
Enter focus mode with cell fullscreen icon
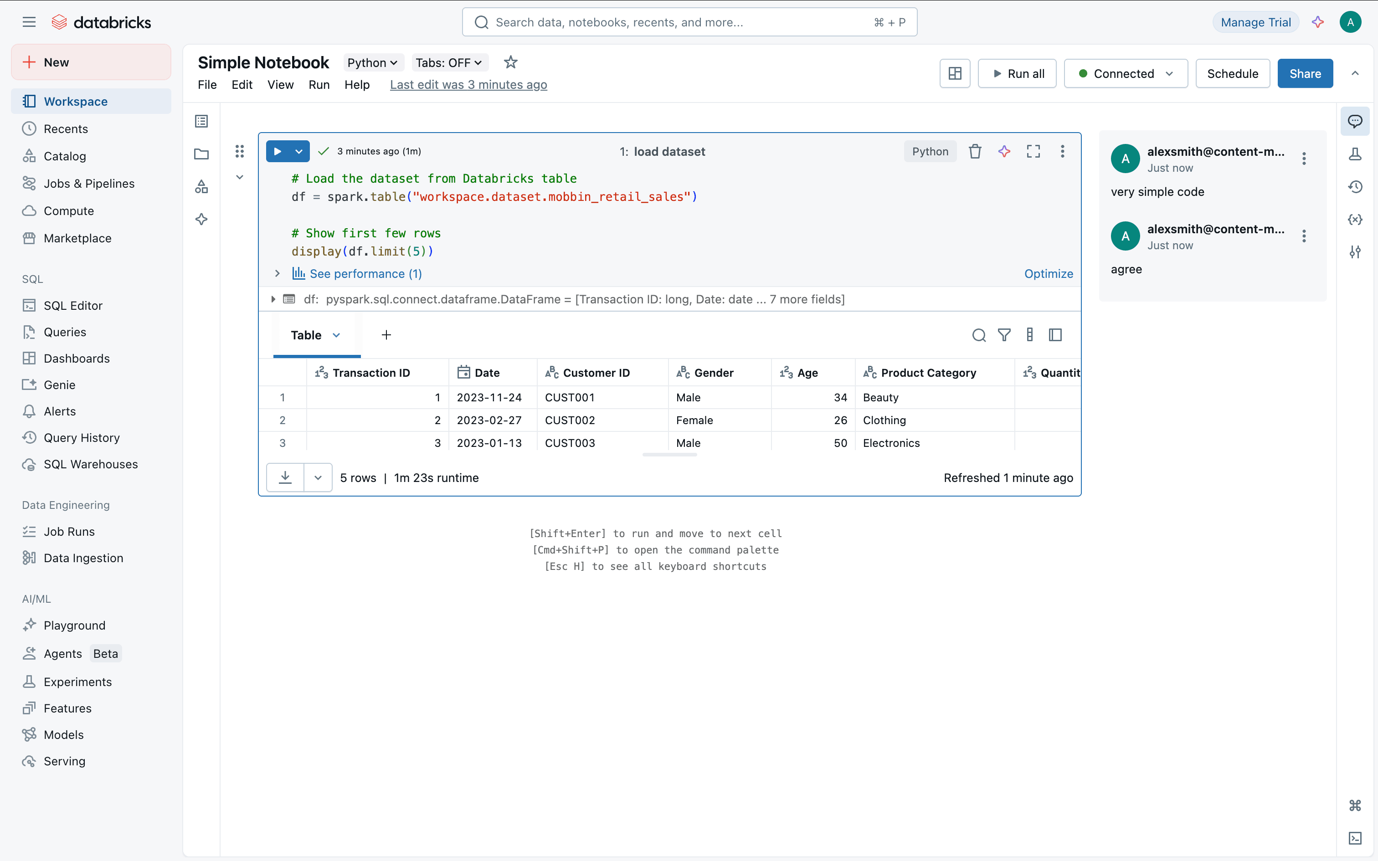[1033, 151]
